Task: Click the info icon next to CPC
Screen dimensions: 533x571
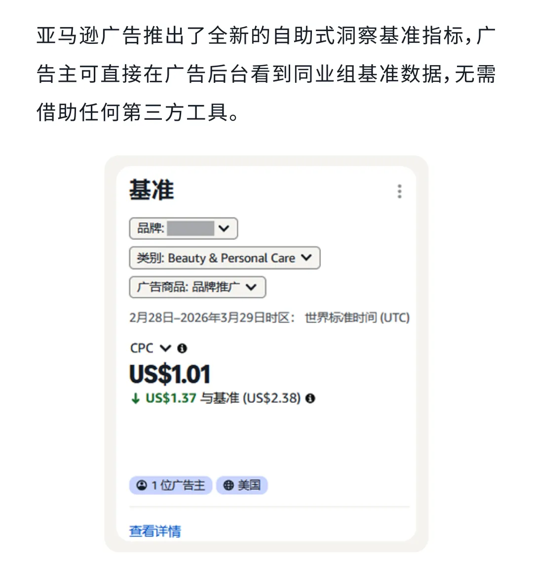Action: [x=182, y=348]
